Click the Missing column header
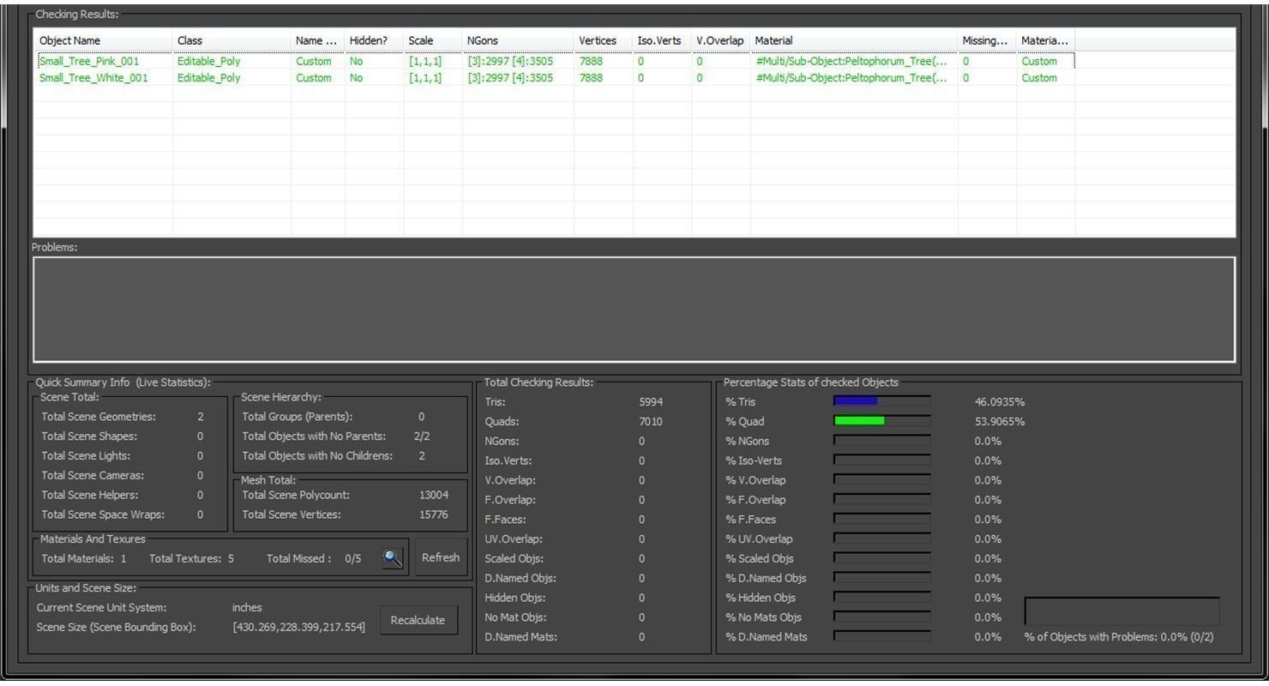Image resolution: width=1269 pixels, height=686 pixels. (987, 40)
